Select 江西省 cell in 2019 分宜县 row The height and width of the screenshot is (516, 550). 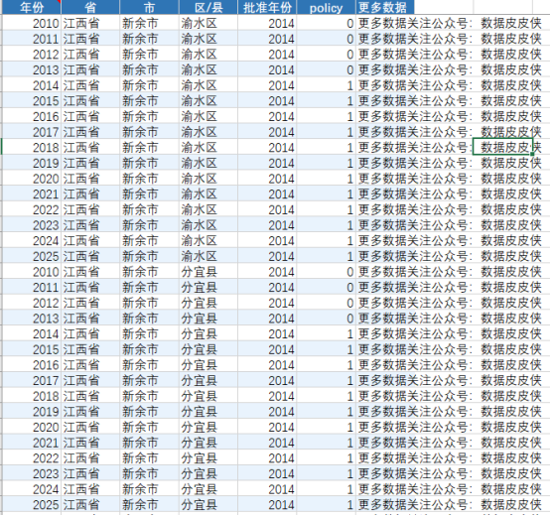(x=90, y=411)
